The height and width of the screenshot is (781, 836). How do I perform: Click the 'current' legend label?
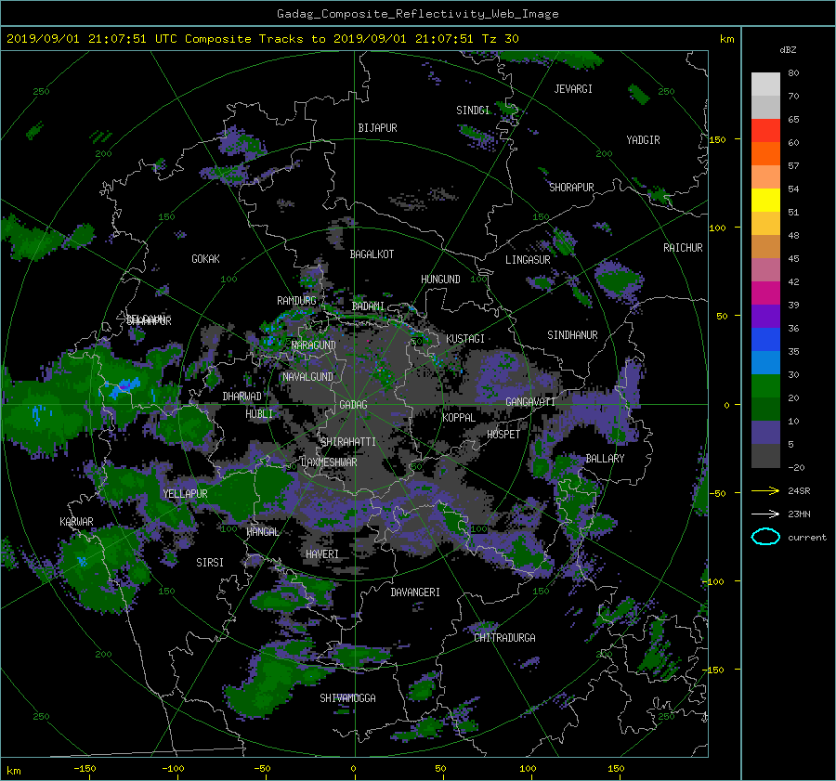coord(806,538)
